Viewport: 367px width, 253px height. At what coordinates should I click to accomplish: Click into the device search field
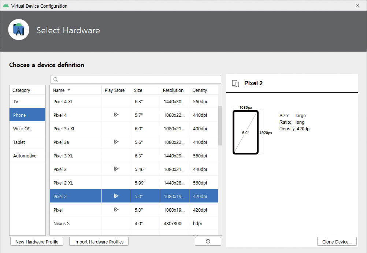136,79
